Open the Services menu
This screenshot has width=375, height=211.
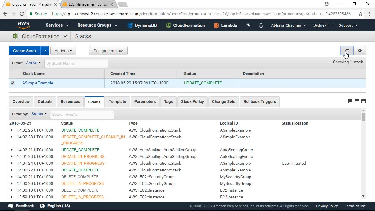tap(57, 25)
